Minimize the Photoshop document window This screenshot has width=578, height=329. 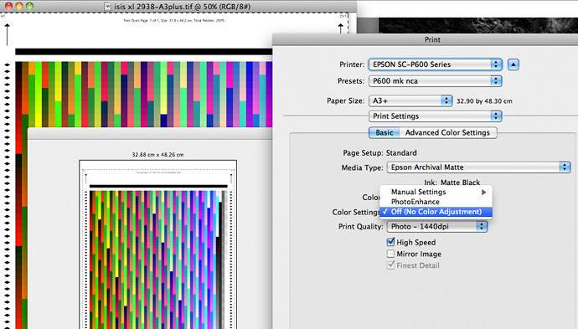(18, 6)
